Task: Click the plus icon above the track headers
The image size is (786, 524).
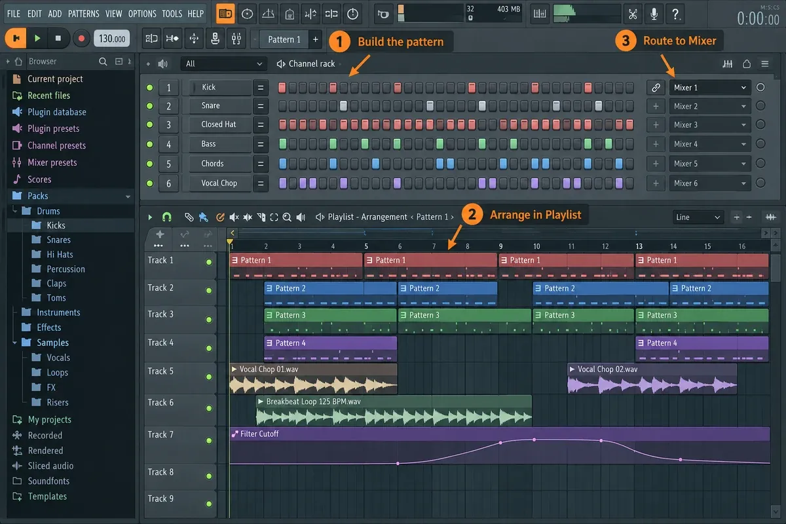Action: (160, 234)
